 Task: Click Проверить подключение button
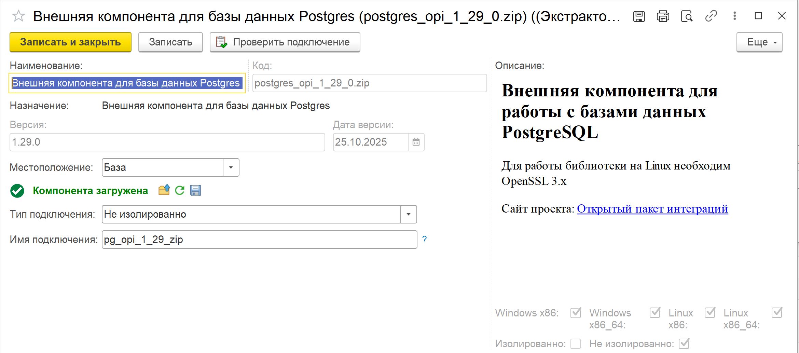coord(285,42)
